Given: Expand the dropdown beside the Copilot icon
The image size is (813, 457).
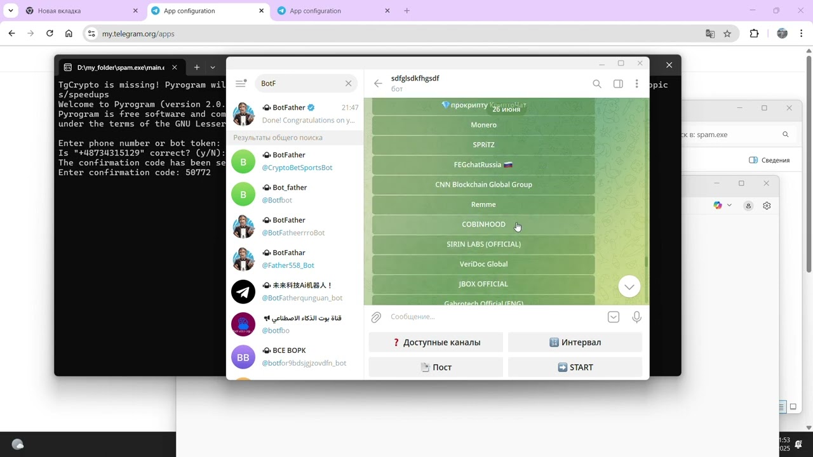Looking at the screenshot, I should [x=729, y=206].
